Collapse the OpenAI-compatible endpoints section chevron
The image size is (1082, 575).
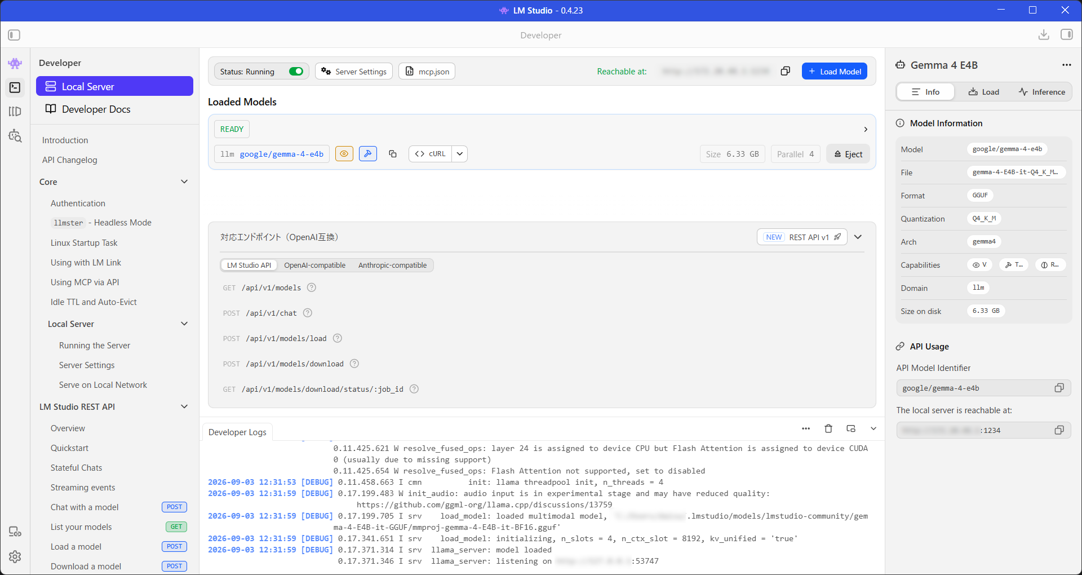pos(858,237)
